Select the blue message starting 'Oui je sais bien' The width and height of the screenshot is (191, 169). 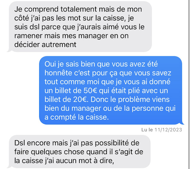coord(111,90)
